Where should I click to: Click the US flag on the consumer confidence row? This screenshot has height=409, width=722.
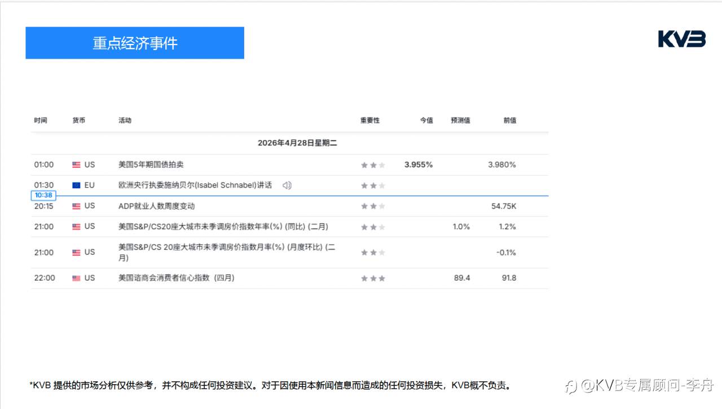tap(75, 278)
